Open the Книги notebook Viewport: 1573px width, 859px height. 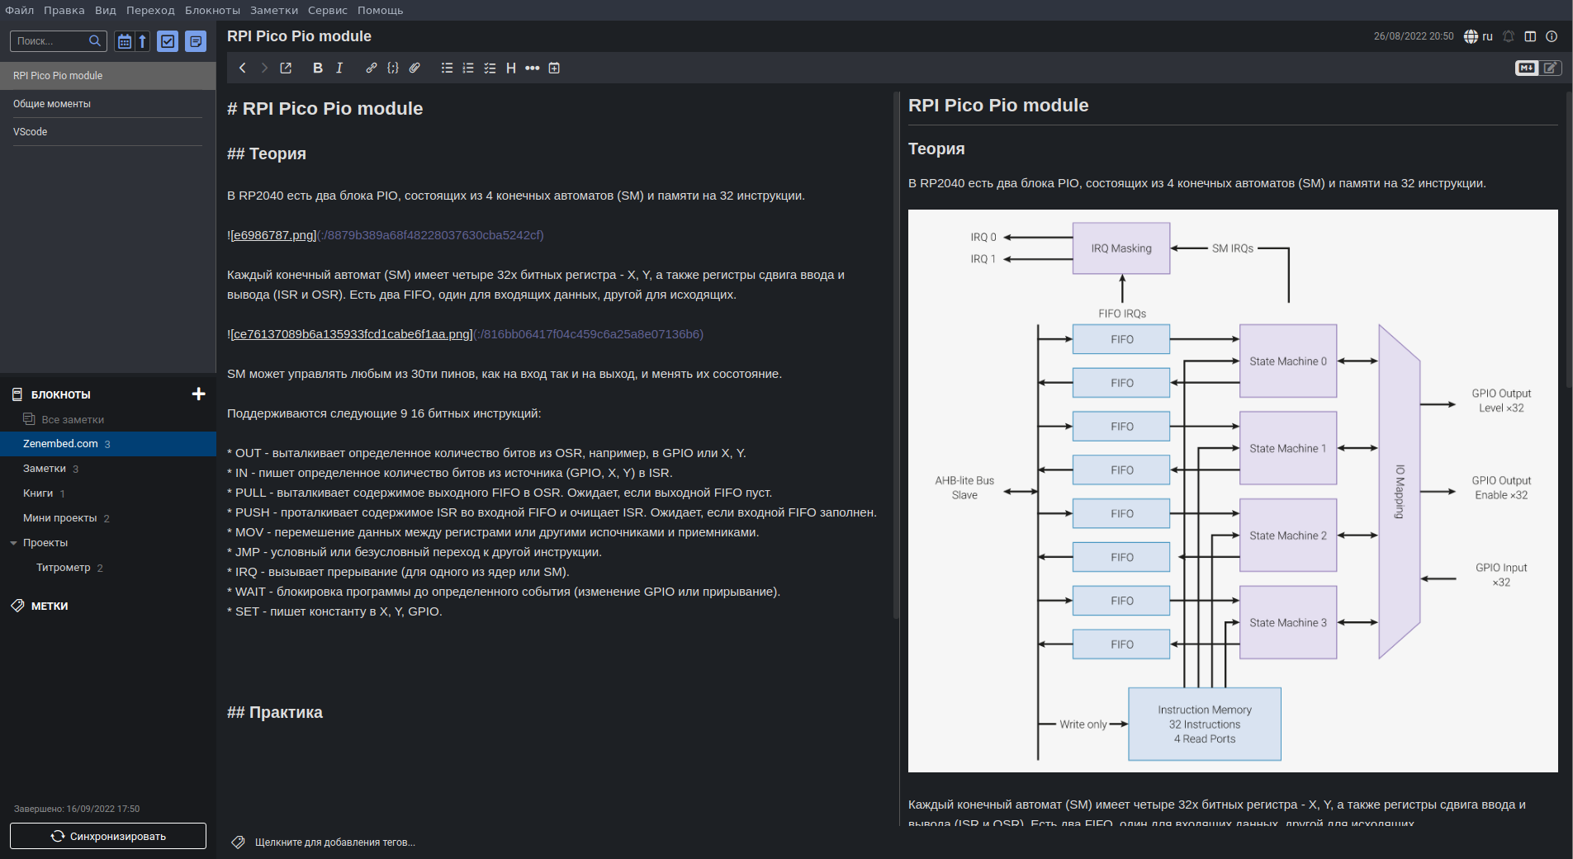(x=108, y=493)
